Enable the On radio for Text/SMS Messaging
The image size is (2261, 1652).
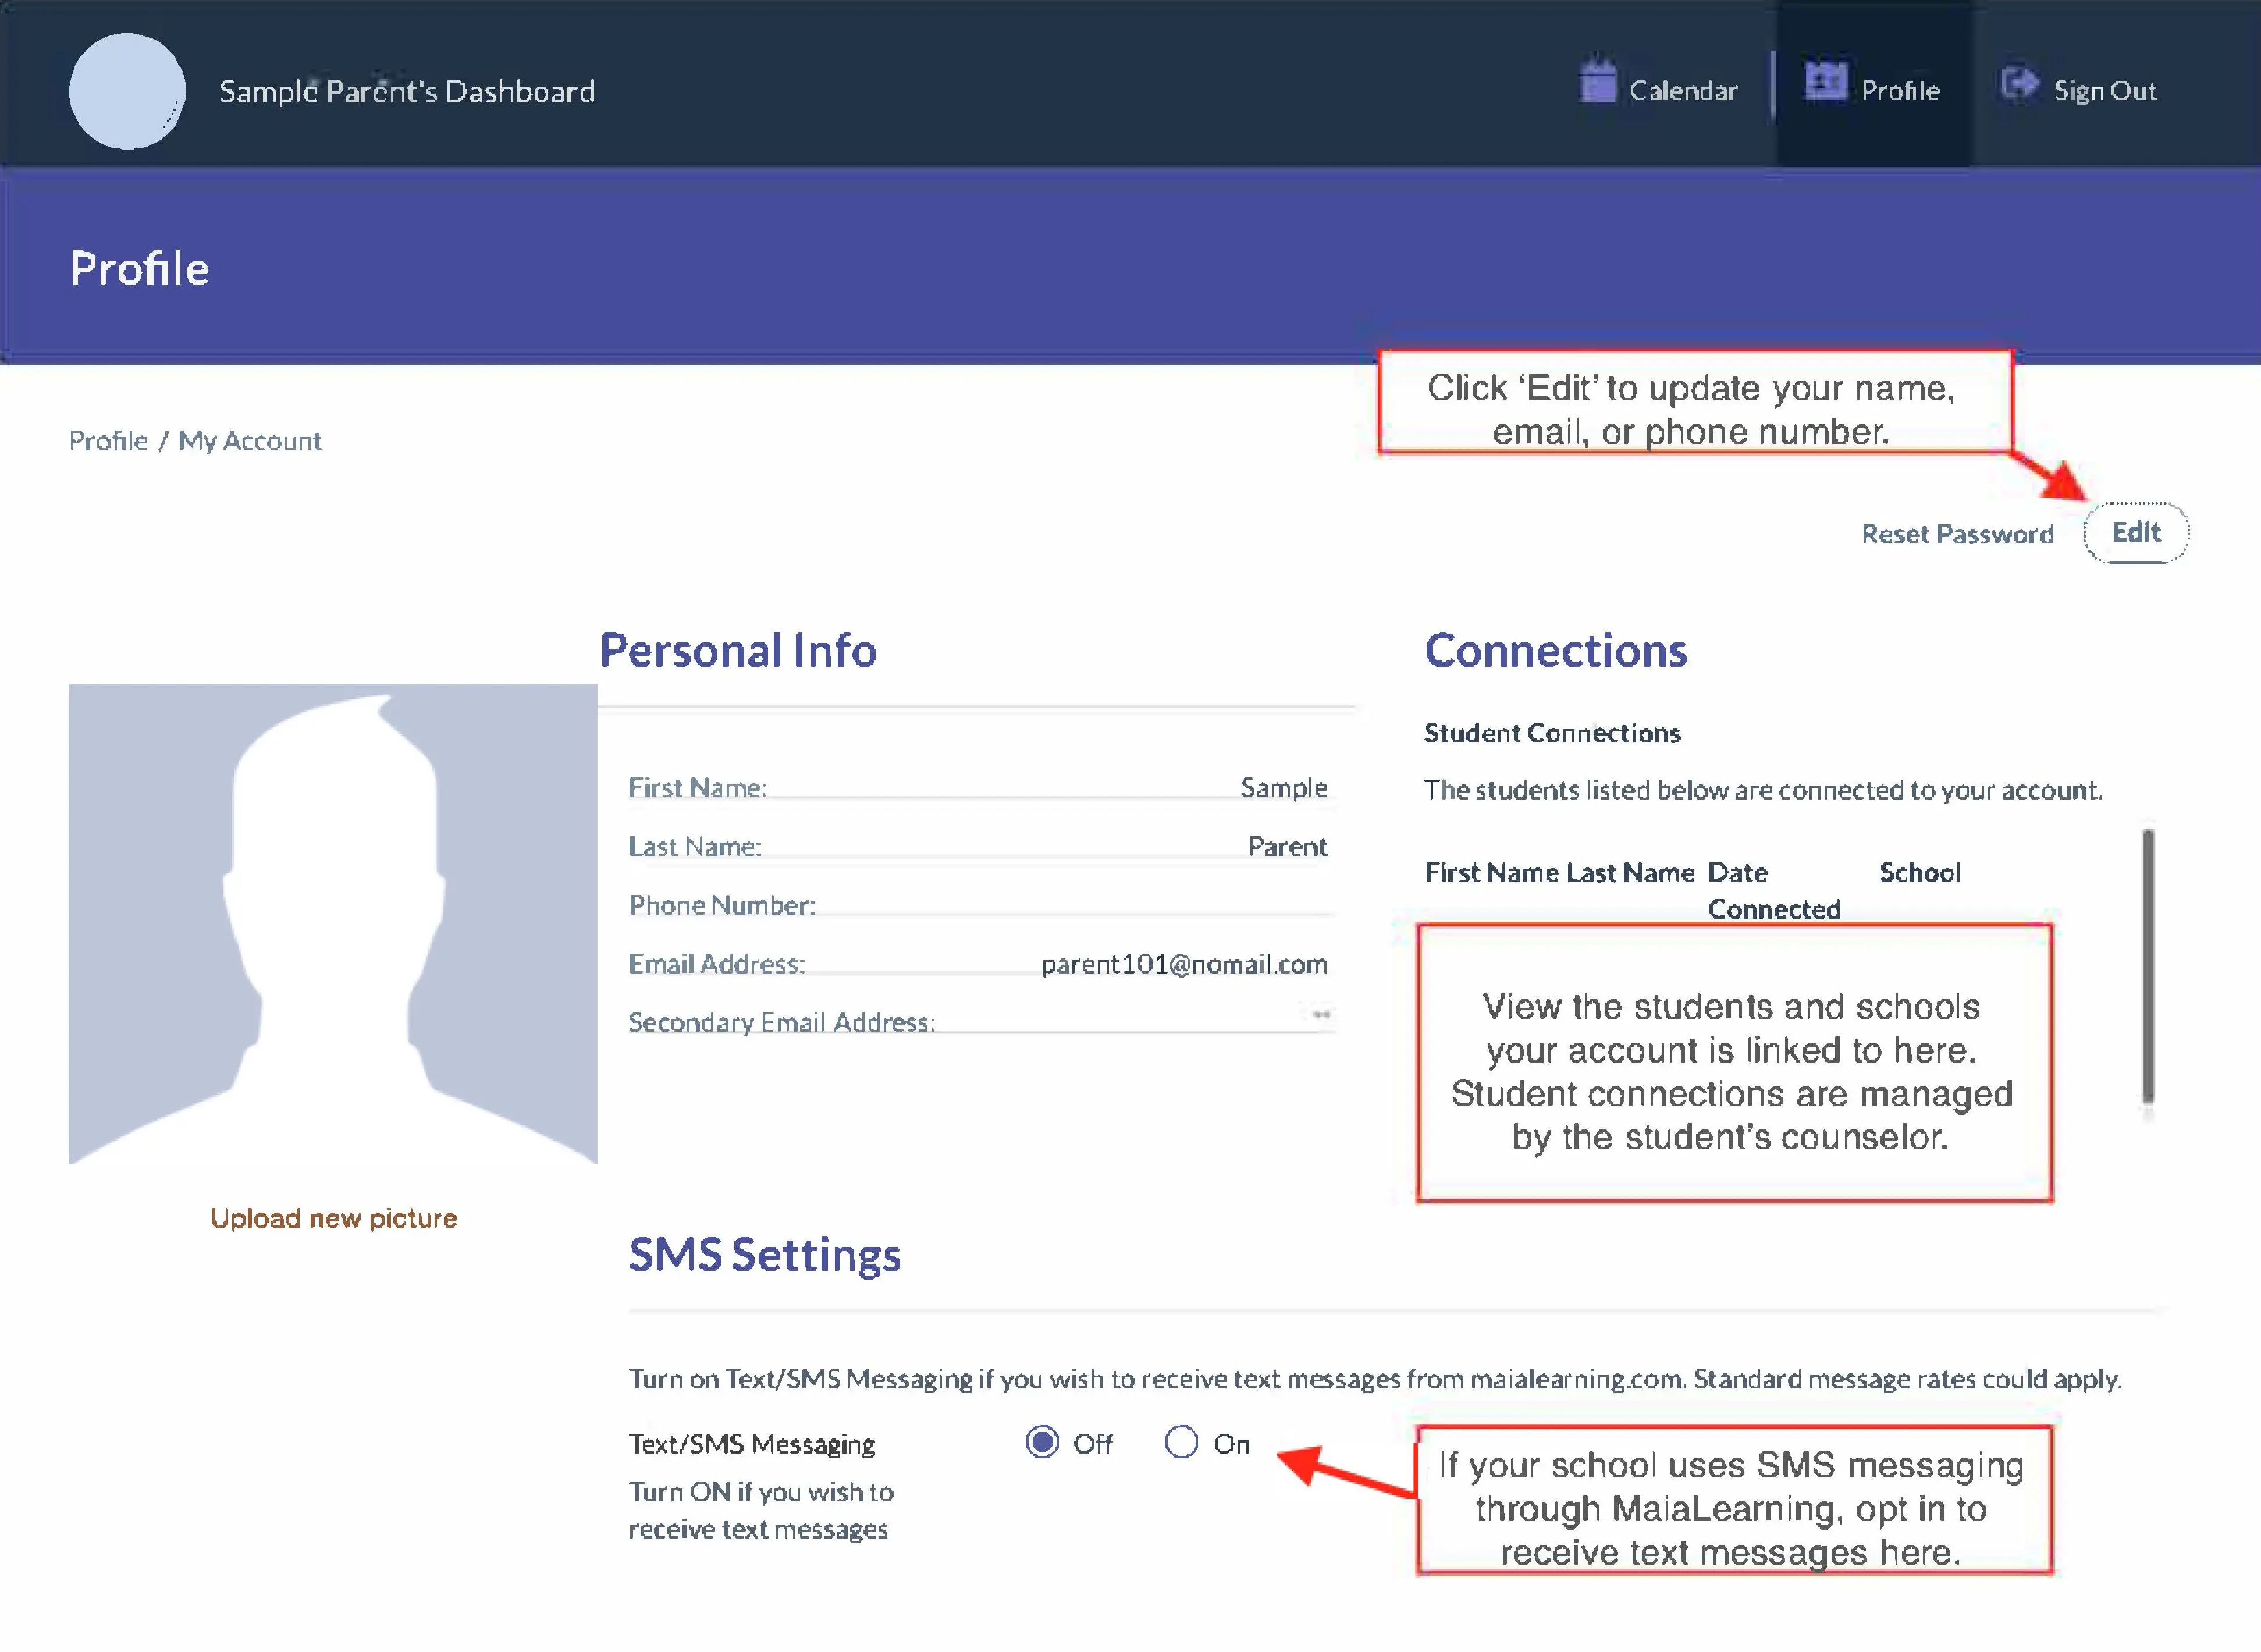1181,1442
